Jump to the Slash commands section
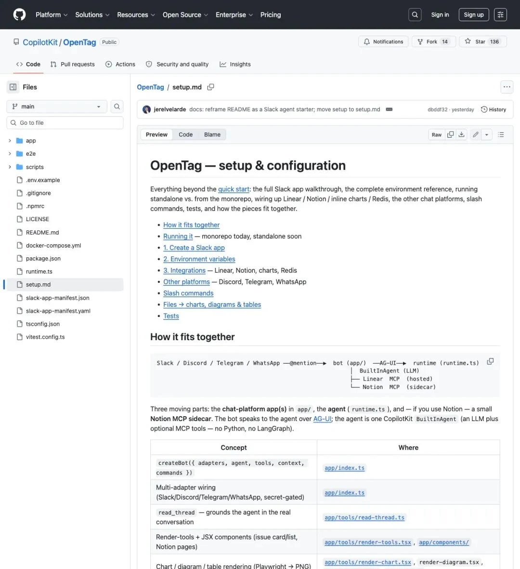Image resolution: width=520 pixels, height=569 pixels. (188, 293)
